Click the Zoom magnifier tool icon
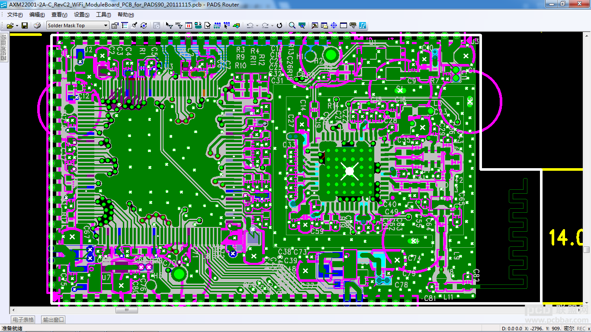 tap(292, 26)
